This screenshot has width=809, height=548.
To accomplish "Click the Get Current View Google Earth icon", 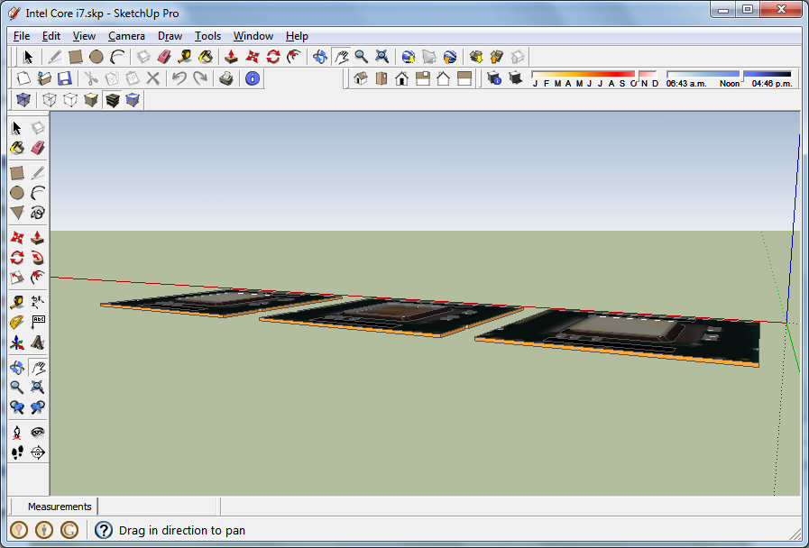I will [x=409, y=57].
